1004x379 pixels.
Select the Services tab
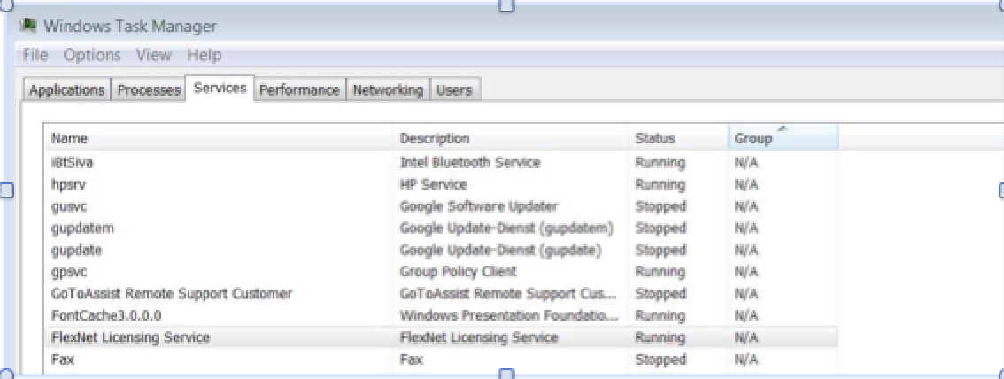coord(220,89)
